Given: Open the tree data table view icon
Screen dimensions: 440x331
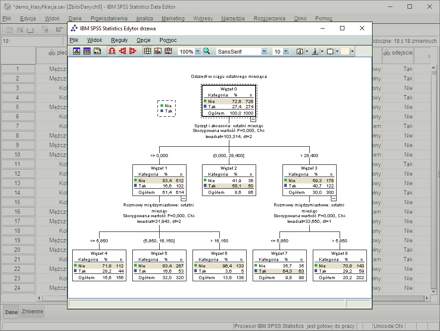Looking at the screenshot, I should tap(87, 51).
